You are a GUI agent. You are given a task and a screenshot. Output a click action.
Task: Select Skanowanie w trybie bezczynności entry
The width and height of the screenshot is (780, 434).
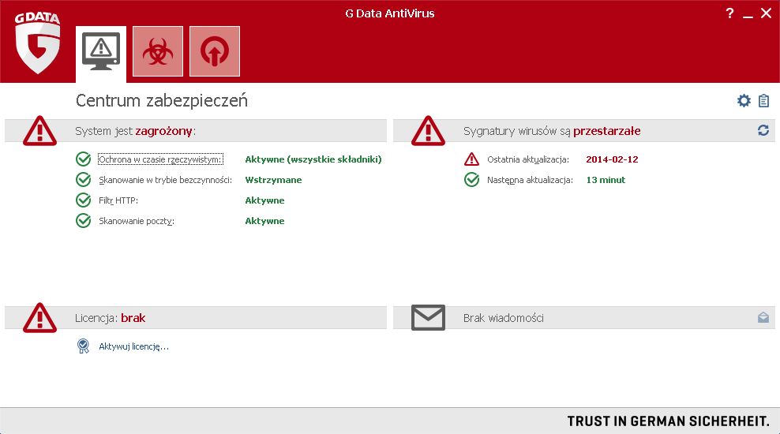(x=165, y=180)
